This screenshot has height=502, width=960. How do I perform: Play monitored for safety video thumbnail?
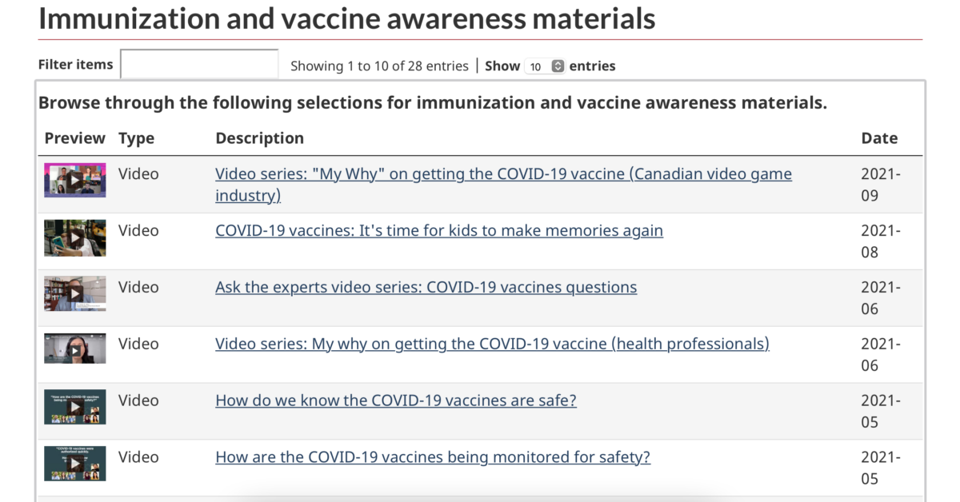pyautogui.click(x=74, y=464)
